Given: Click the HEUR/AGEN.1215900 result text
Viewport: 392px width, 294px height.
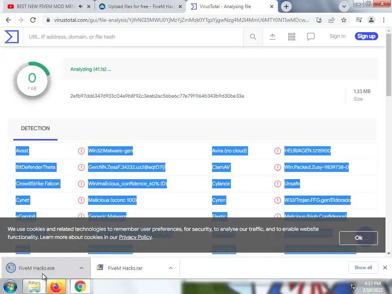Looking at the screenshot, I should point(307,151).
